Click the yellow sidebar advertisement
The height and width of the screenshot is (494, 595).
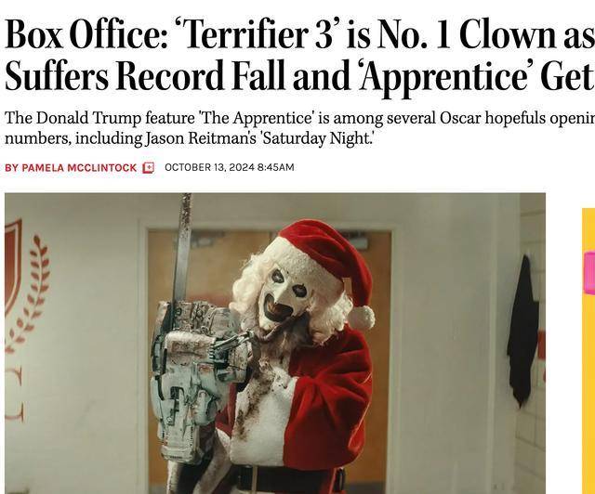coord(588,351)
